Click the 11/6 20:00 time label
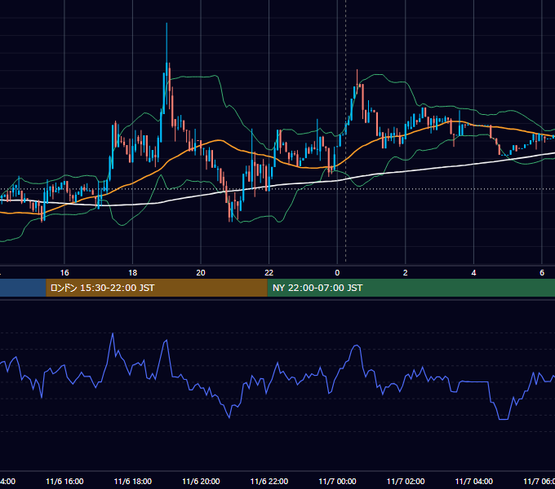 tap(201, 482)
